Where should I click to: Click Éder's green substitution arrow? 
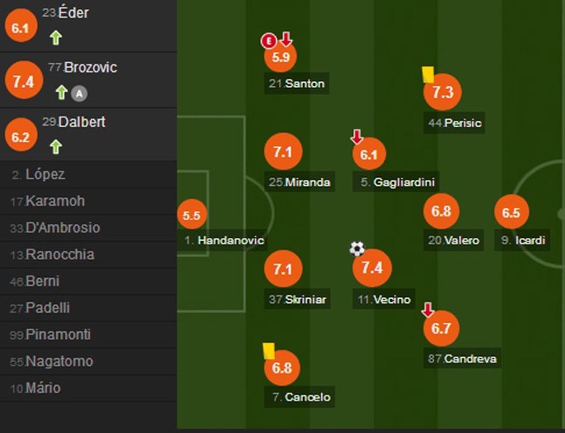coord(55,38)
